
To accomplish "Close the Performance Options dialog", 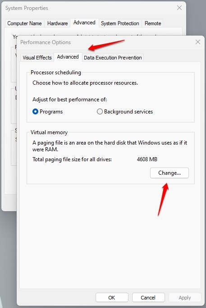I will [x=198, y=42].
